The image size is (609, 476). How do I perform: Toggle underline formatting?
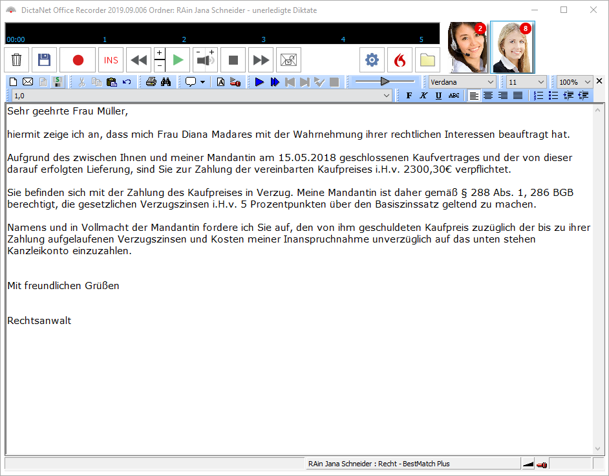(x=438, y=96)
